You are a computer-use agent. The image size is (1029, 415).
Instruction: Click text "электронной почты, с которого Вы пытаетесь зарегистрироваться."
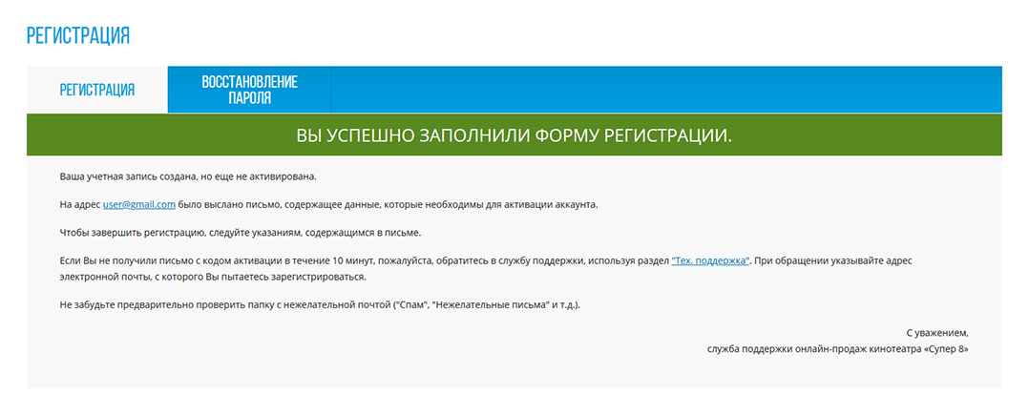pos(212,277)
